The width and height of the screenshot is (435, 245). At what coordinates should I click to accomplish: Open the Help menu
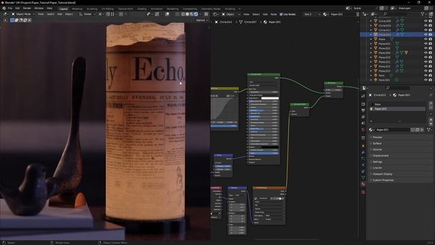click(x=50, y=8)
